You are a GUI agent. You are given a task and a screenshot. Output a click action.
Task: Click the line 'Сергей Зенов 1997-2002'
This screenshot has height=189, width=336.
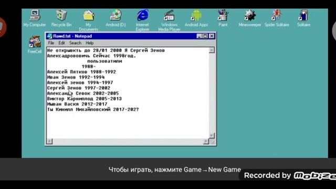click(x=79, y=88)
